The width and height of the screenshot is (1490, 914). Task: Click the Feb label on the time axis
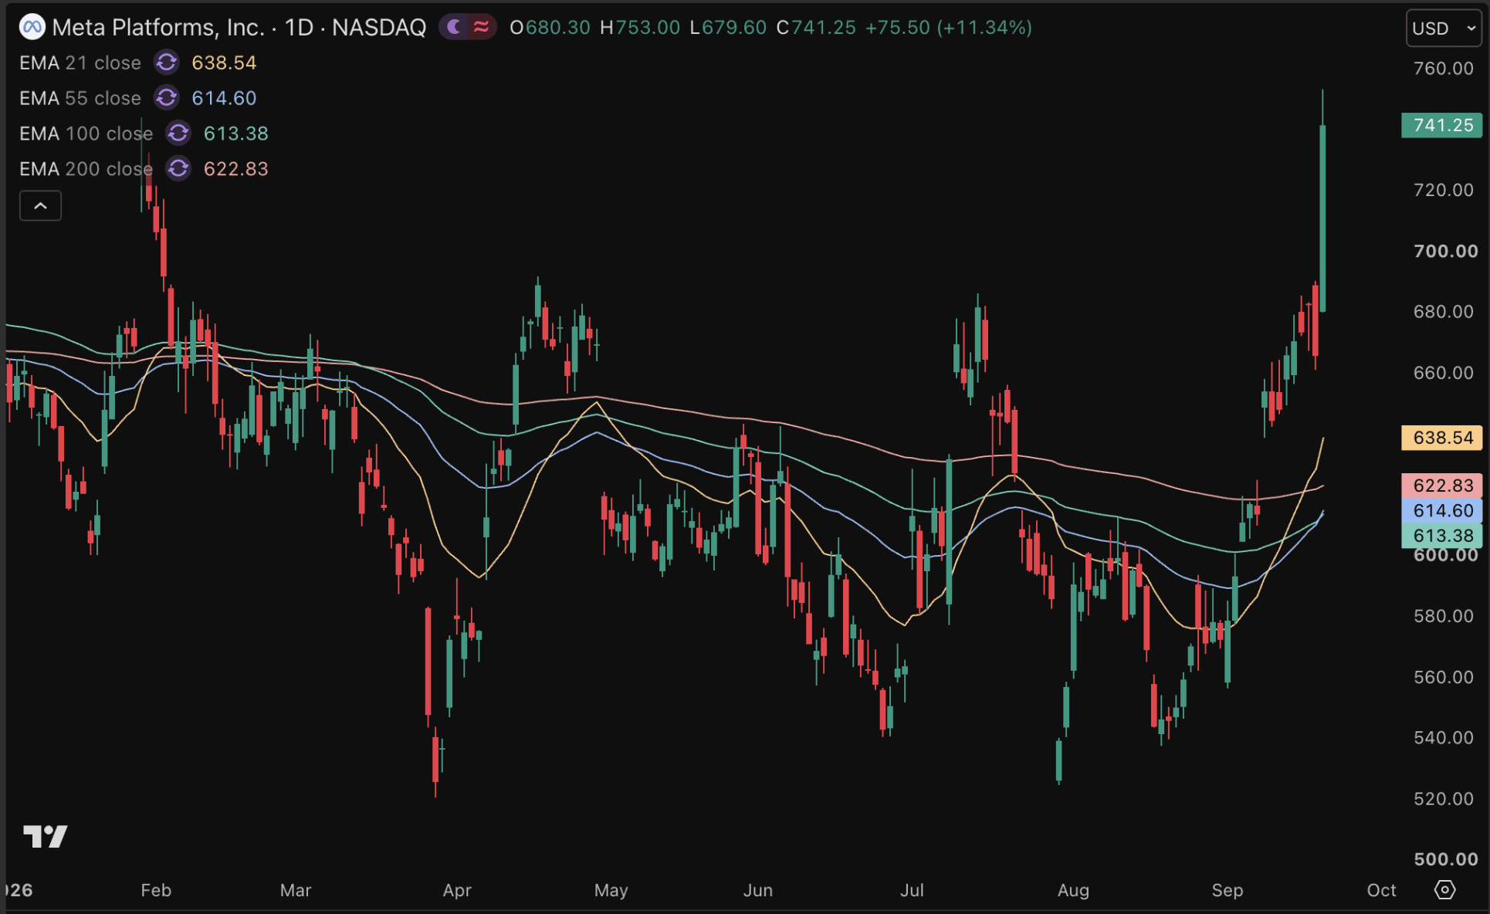point(156,890)
